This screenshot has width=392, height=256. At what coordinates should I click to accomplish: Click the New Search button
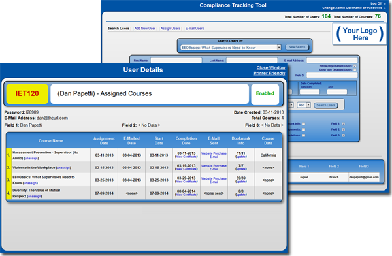[x=297, y=47]
